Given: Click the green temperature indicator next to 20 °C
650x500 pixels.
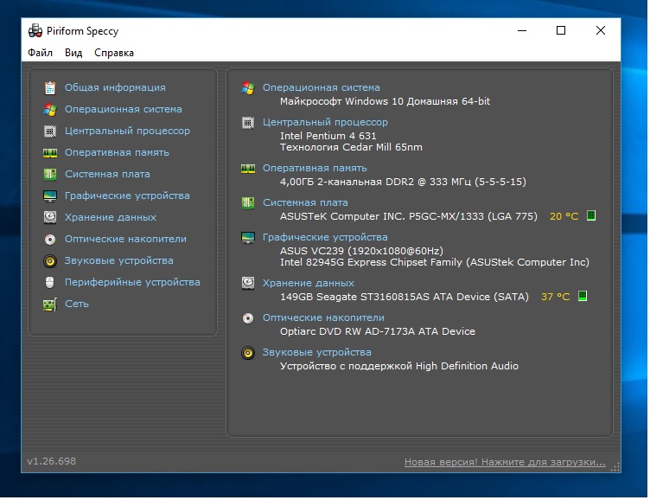Looking at the screenshot, I should [x=591, y=215].
